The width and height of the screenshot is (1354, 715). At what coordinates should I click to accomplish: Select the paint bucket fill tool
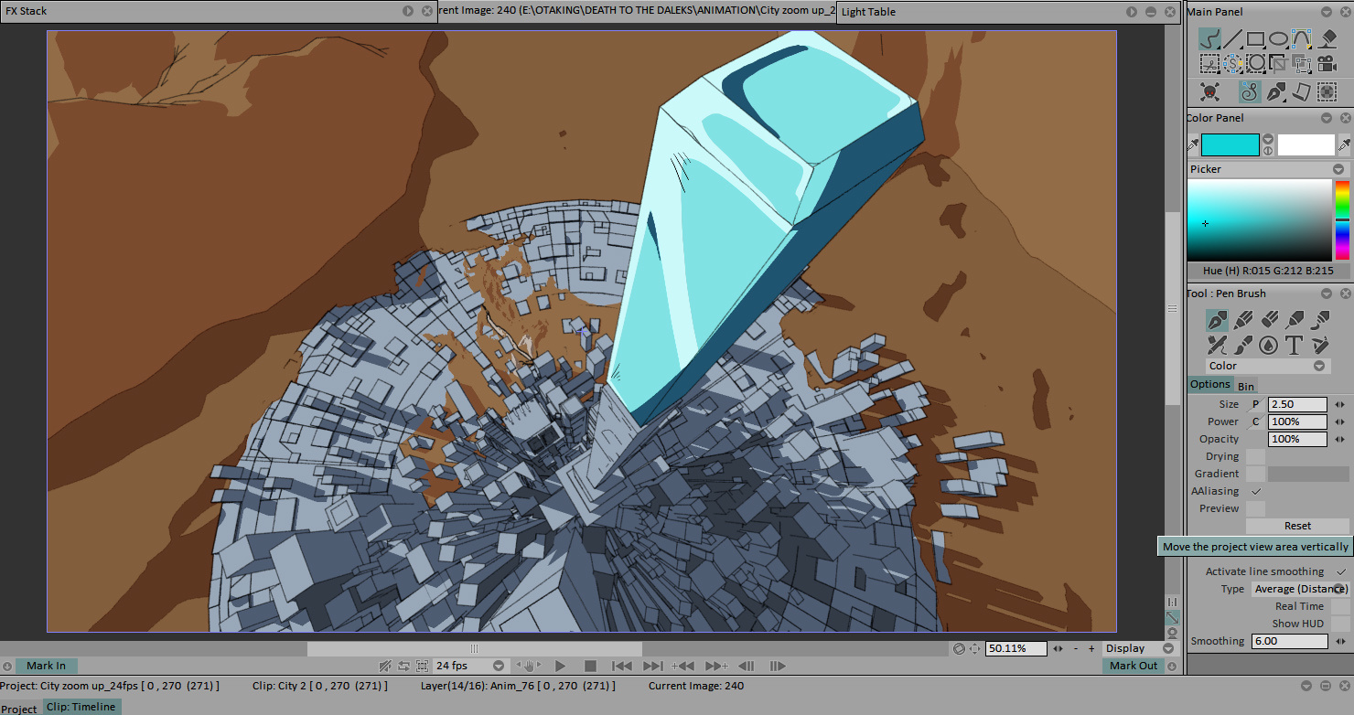1328,39
